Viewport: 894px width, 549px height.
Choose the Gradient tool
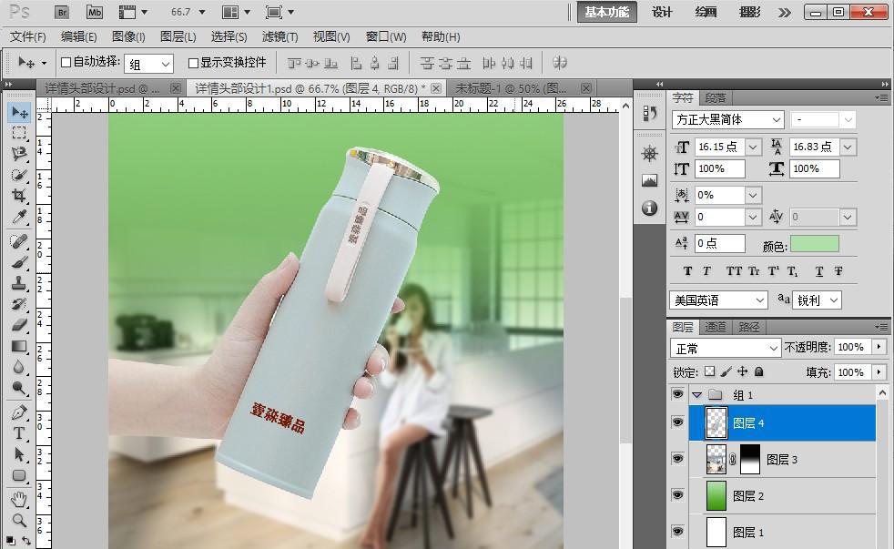tap(19, 346)
